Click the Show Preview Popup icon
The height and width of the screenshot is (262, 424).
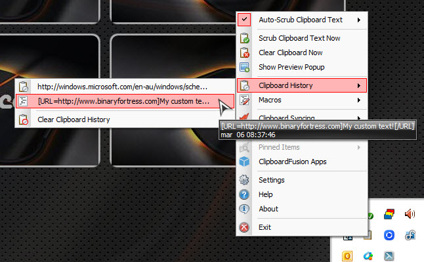pyautogui.click(x=244, y=67)
